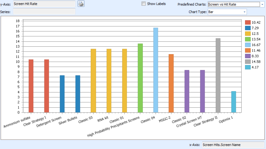Click the High Probability Precipitants Screens label
Screen dimensions: 266x149
(114, 127)
